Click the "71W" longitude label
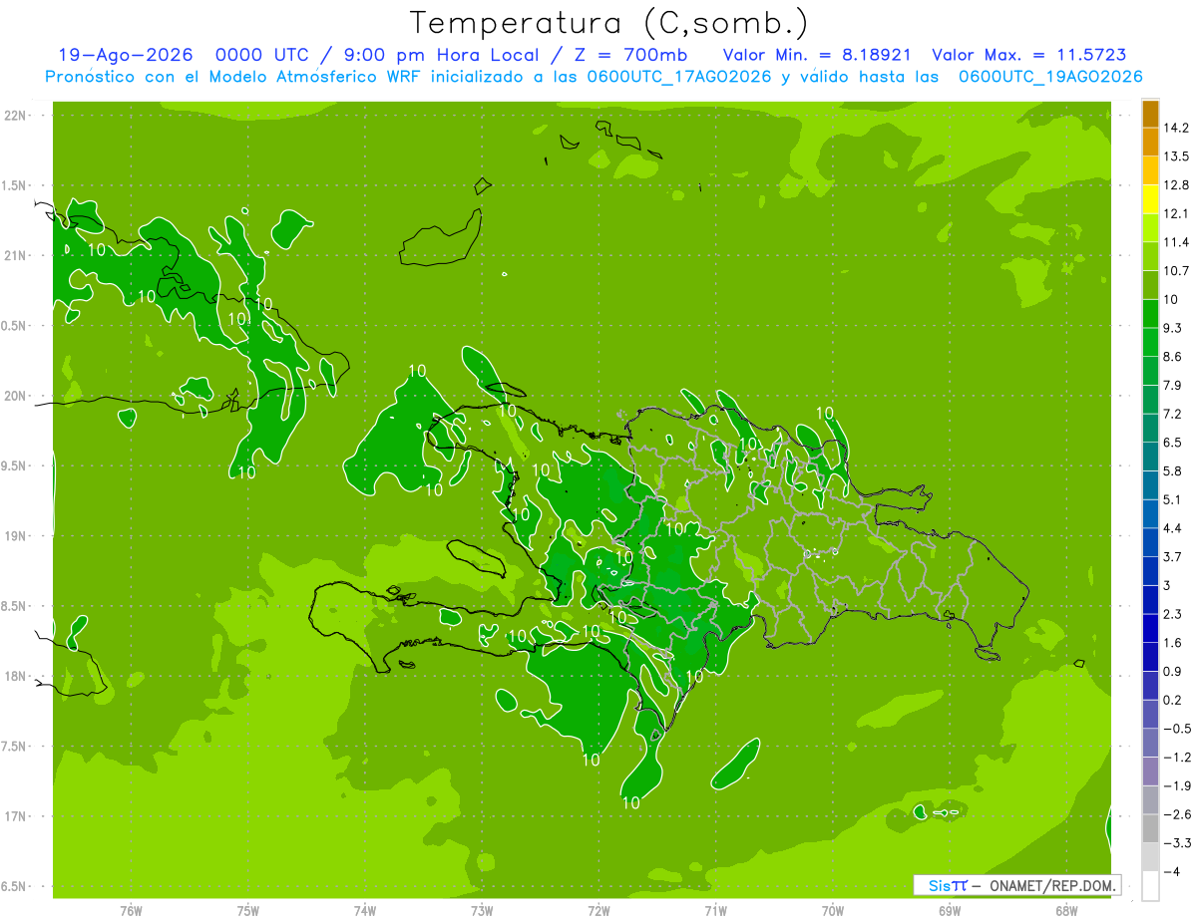 715,911
